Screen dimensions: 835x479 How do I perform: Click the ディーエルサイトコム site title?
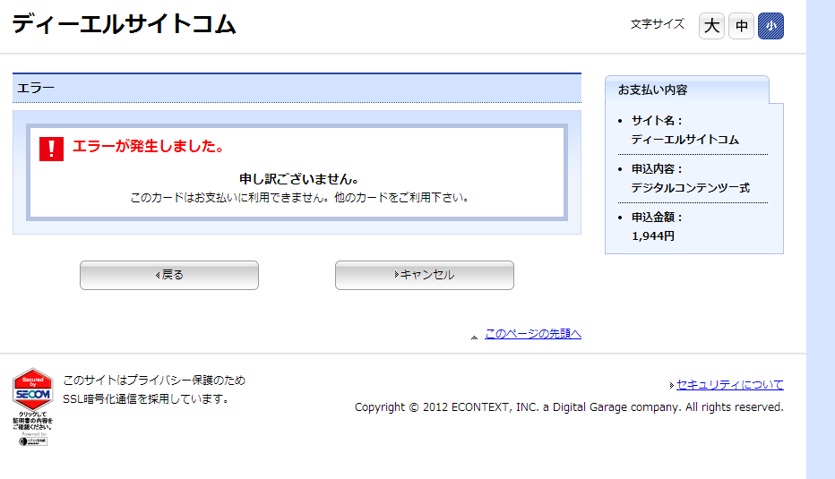[124, 24]
